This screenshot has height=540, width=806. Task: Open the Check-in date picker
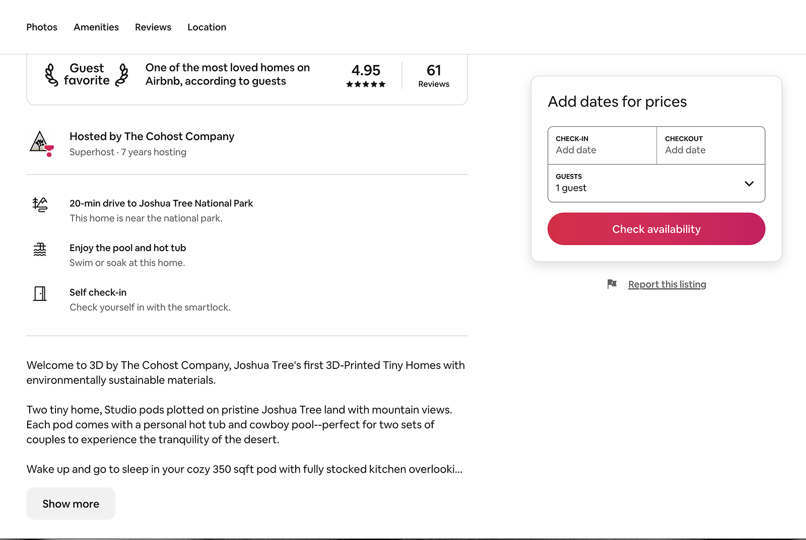coord(602,145)
